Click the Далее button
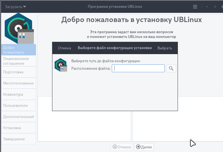Image resolution: width=223 pixels, height=152 pixels. pyautogui.click(x=144, y=147)
